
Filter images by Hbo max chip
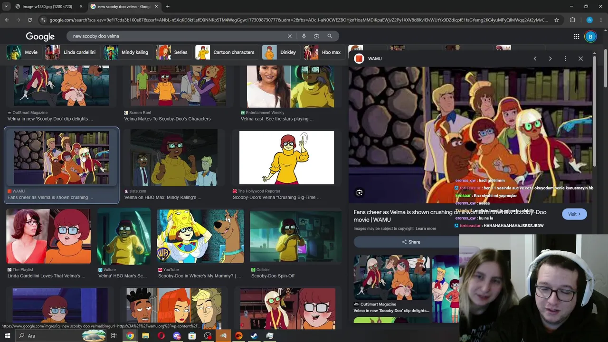[323, 52]
